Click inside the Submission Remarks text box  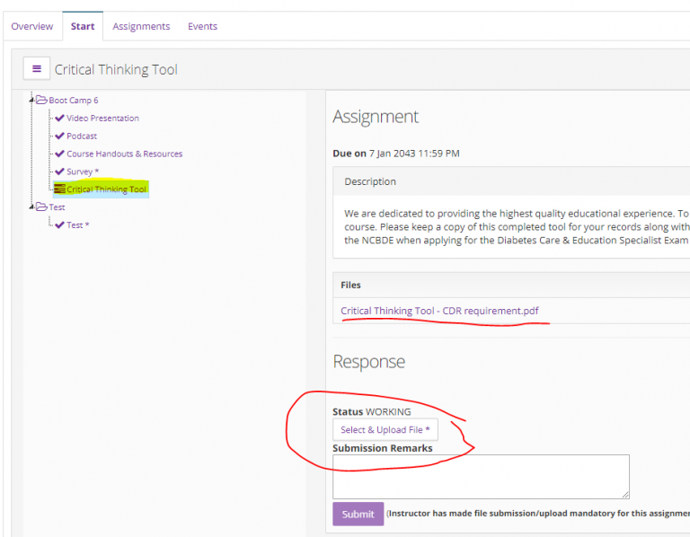[481, 476]
